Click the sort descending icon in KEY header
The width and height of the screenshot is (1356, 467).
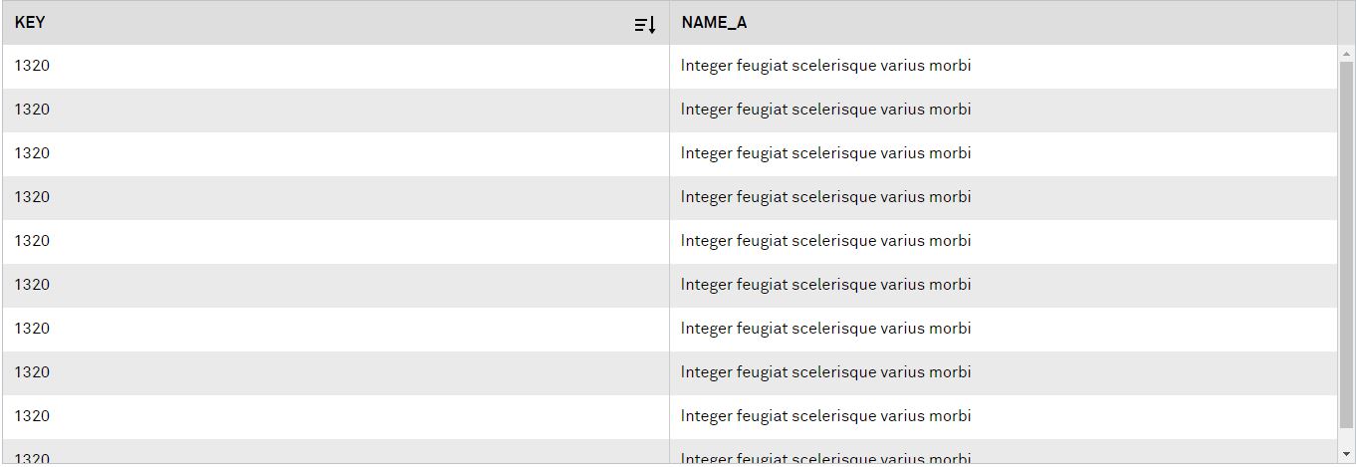tap(645, 24)
